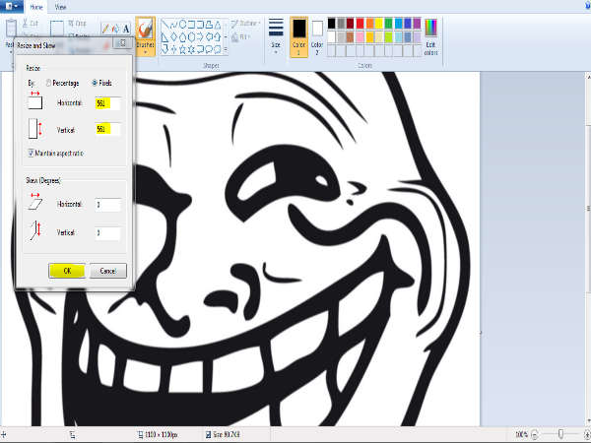Switch to the View tab
The height and width of the screenshot is (443, 591).
(x=61, y=6)
